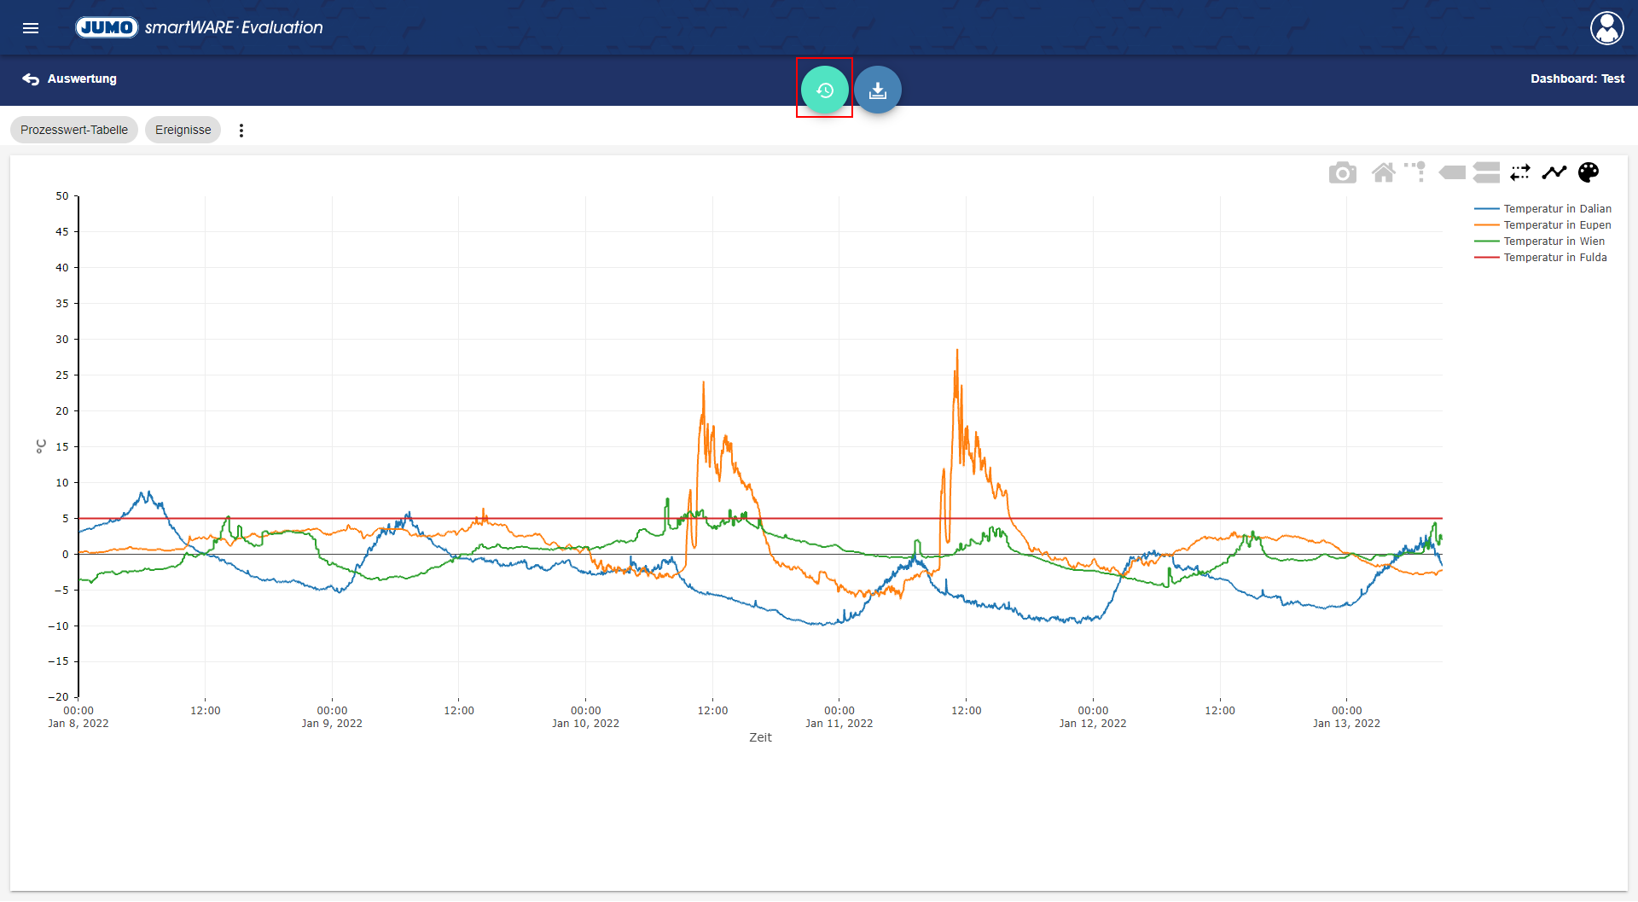Image resolution: width=1638 pixels, height=902 pixels.
Task: Toggle Temperatur in Eupen legend entry
Action: tap(1557, 225)
